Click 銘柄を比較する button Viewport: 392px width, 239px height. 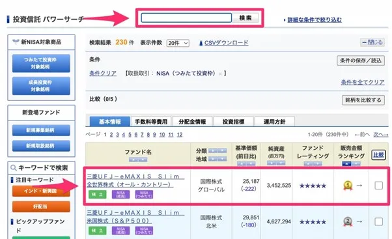pos(363,100)
